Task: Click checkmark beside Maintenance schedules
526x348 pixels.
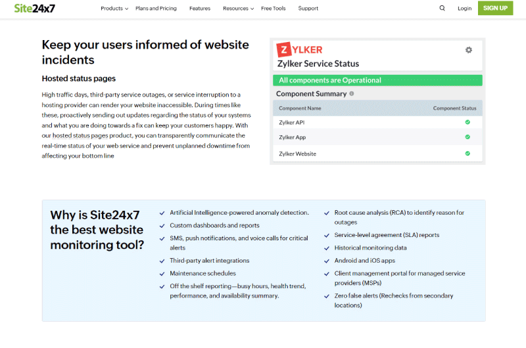Action: tap(162, 274)
